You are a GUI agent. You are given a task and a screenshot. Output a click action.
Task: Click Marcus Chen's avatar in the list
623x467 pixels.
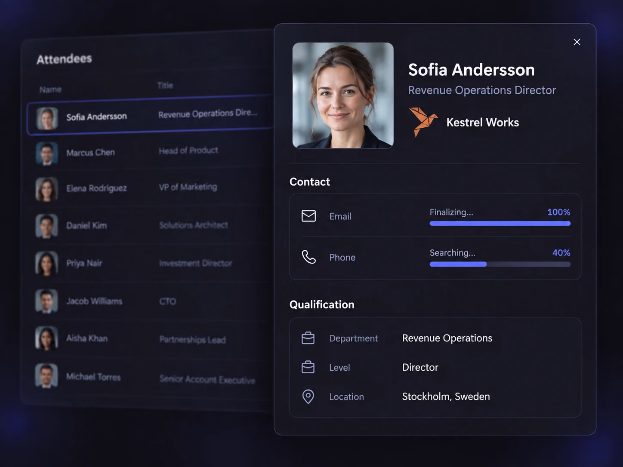(46, 154)
